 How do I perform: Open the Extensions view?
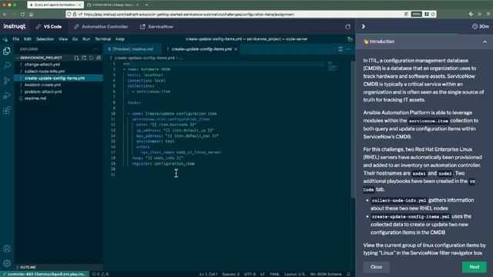click(7, 110)
